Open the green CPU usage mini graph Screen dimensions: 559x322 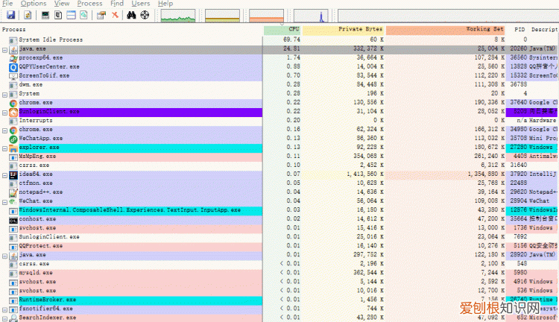178,16
